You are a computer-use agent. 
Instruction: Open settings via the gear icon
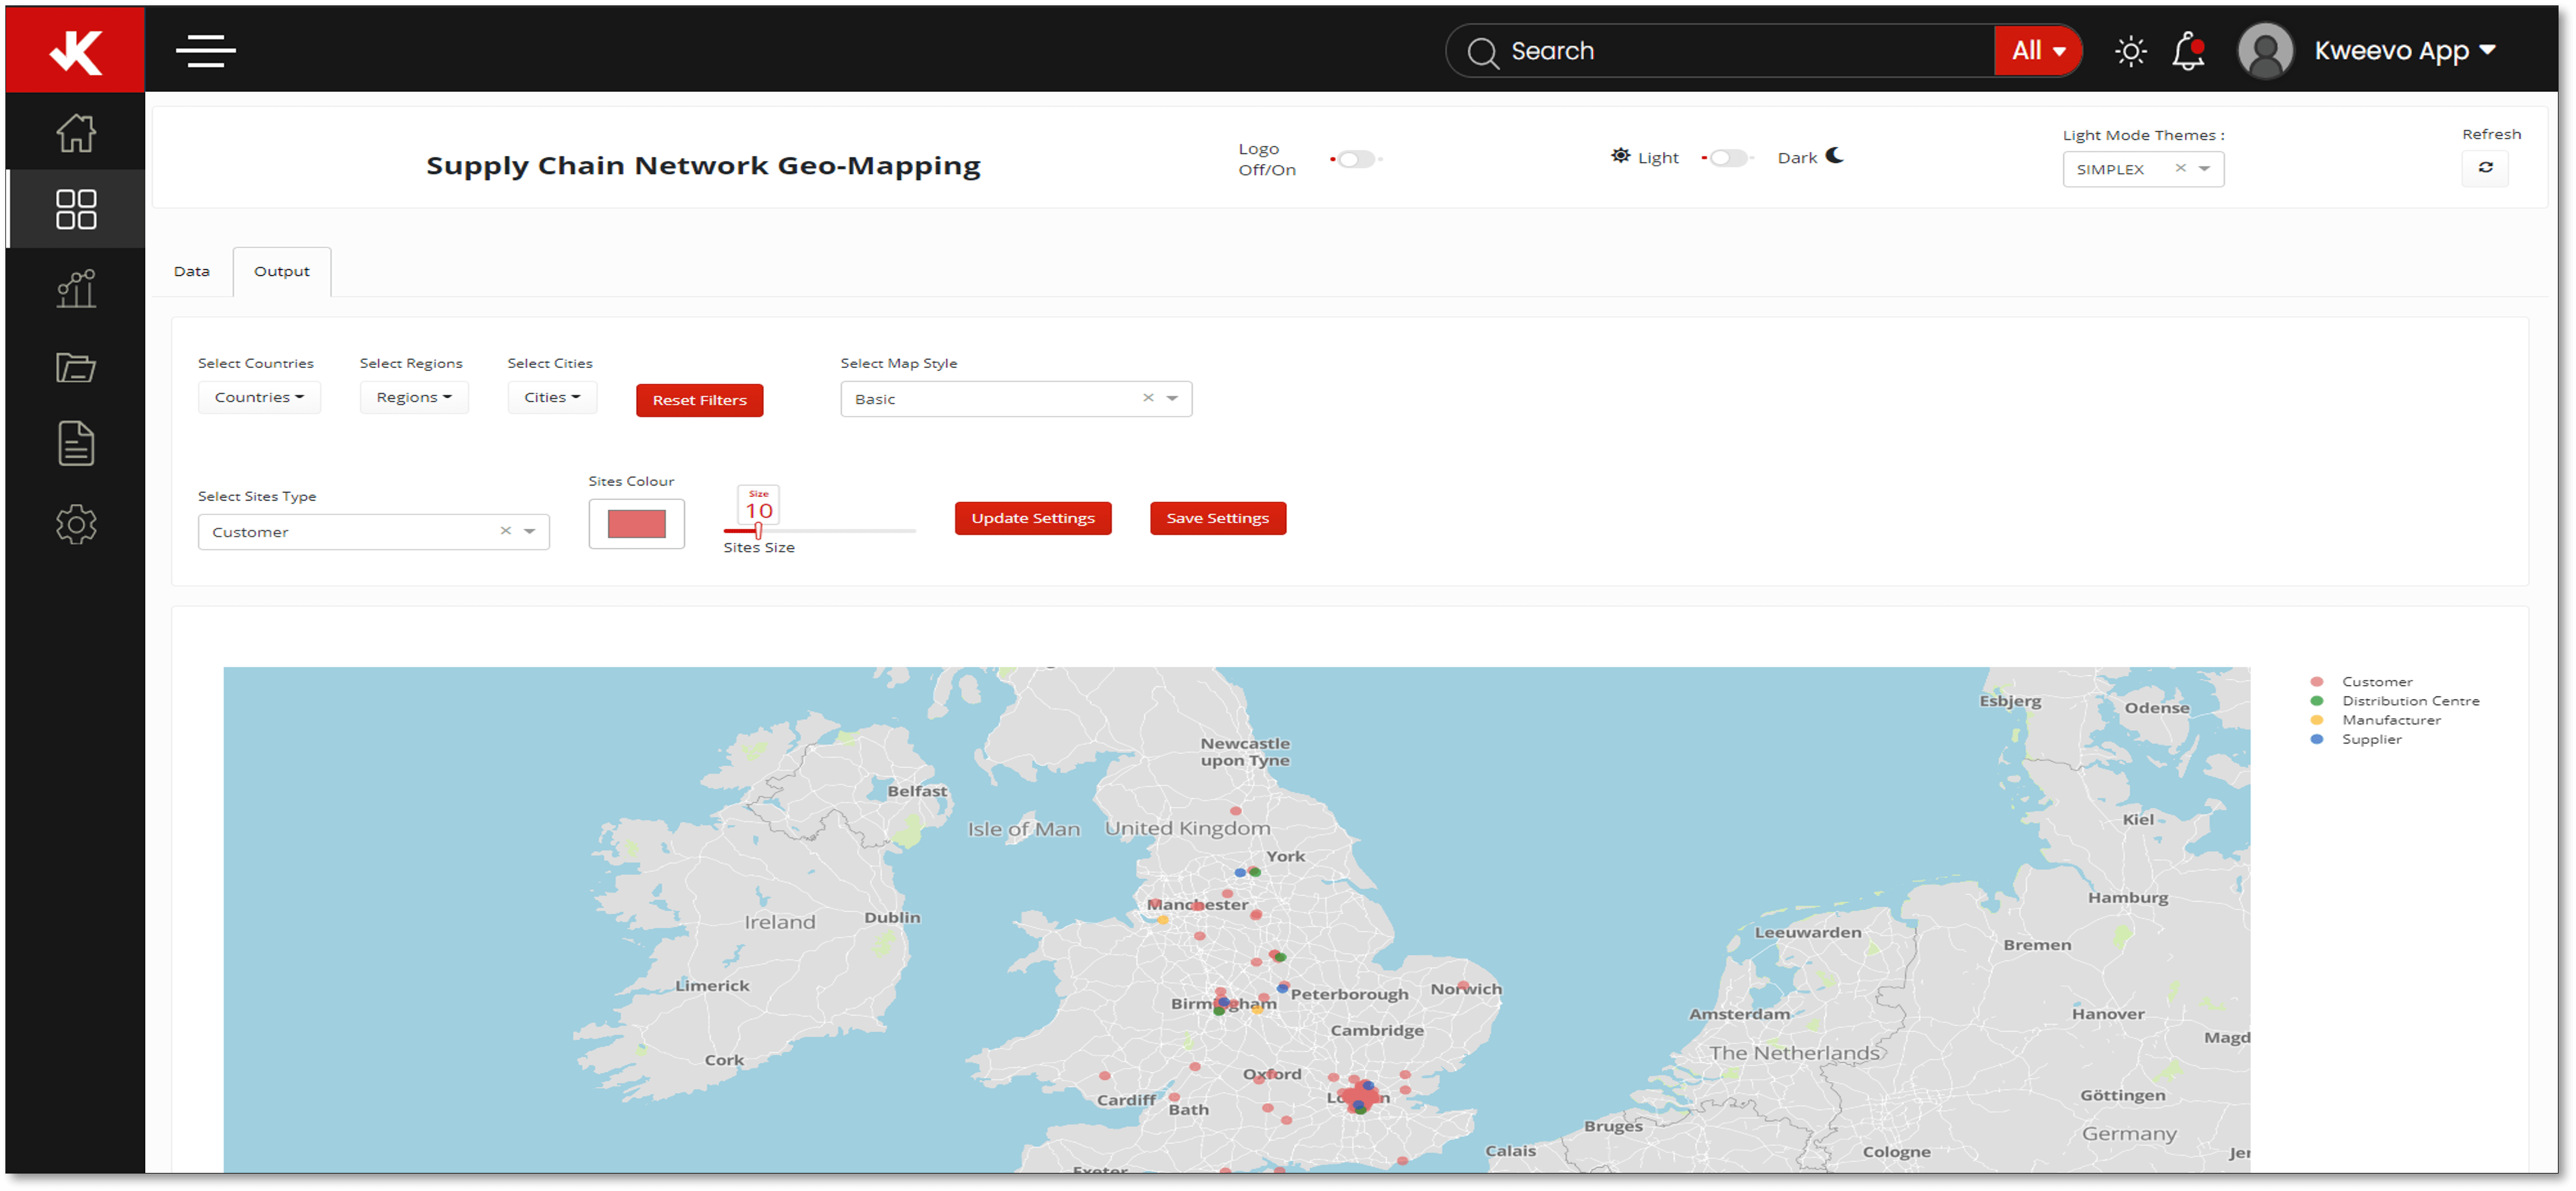coord(76,523)
